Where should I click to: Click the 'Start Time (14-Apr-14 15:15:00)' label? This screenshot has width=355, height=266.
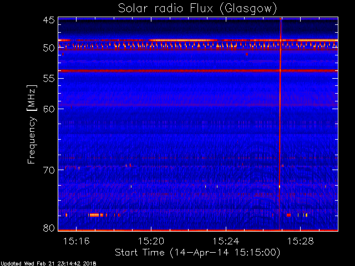click(197, 253)
